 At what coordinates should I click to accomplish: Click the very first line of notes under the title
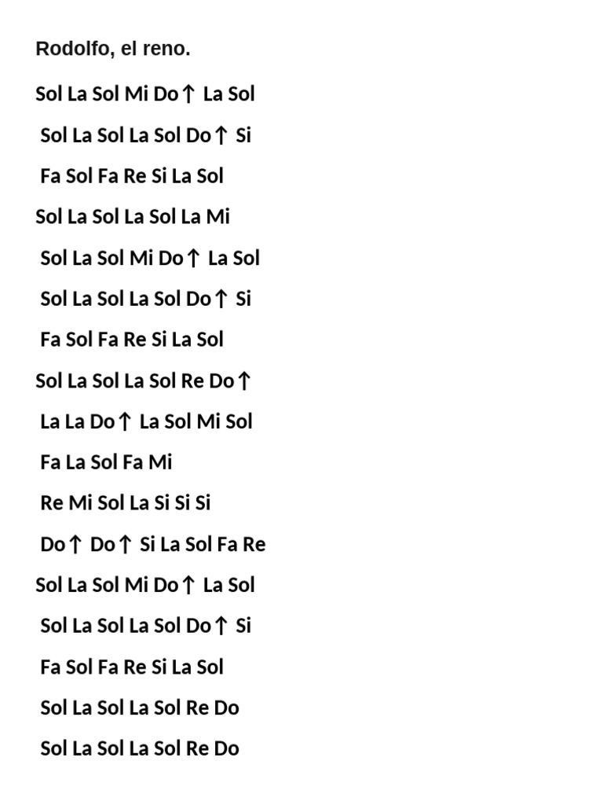click(x=145, y=94)
